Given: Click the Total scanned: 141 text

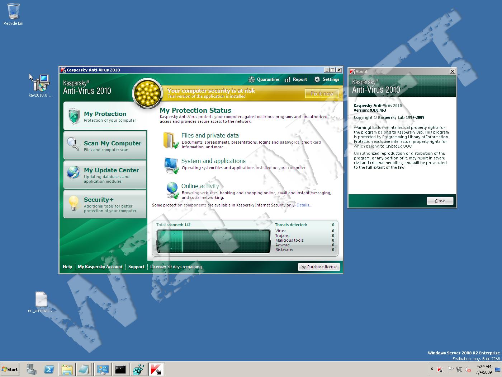Looking at the screenshot, I should (174, 225).
